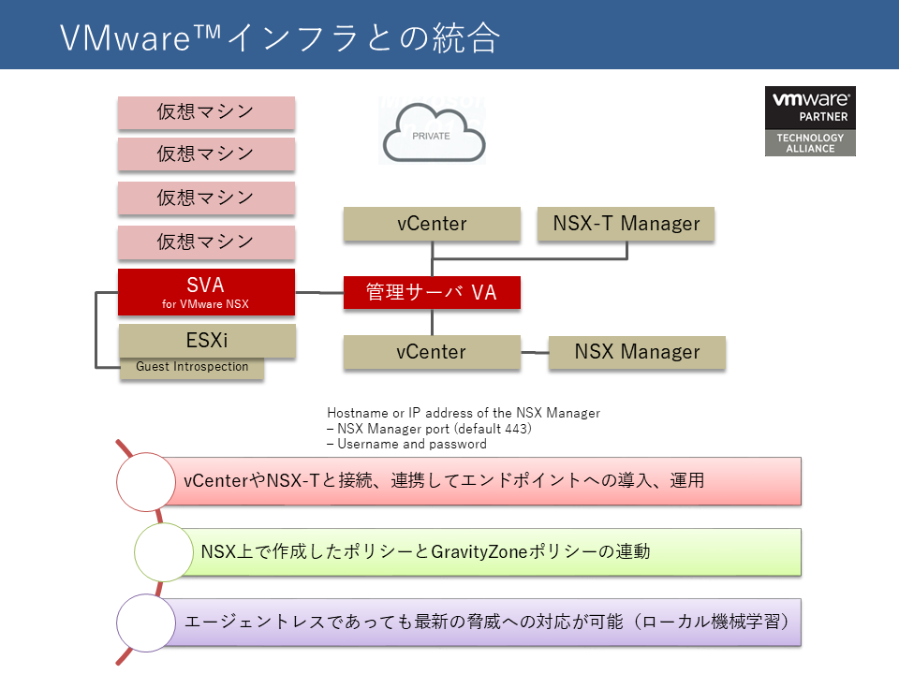
Task: Select the 管理サーバ VA red box
Action: tap(431, 292)
